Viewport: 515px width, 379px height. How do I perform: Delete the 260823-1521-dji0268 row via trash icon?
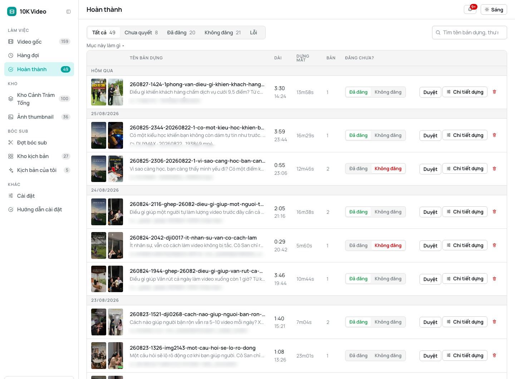(x=495, y=322)
